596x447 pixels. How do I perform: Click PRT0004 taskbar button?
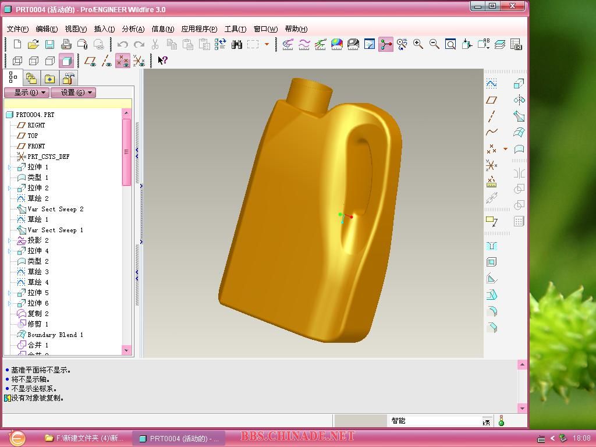coord(179,438)
